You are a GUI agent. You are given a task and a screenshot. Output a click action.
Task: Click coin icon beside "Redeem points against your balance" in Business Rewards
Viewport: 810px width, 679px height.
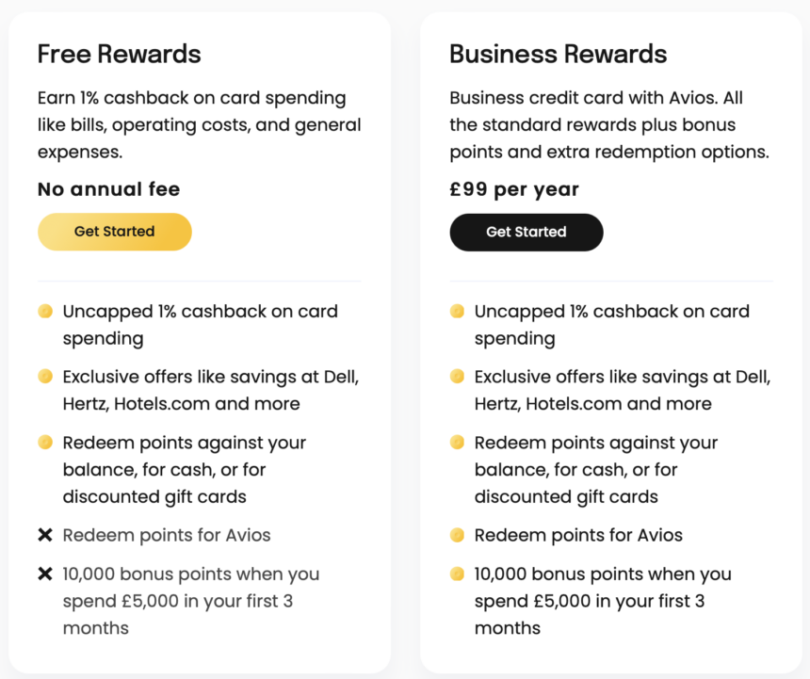point(457,442)
